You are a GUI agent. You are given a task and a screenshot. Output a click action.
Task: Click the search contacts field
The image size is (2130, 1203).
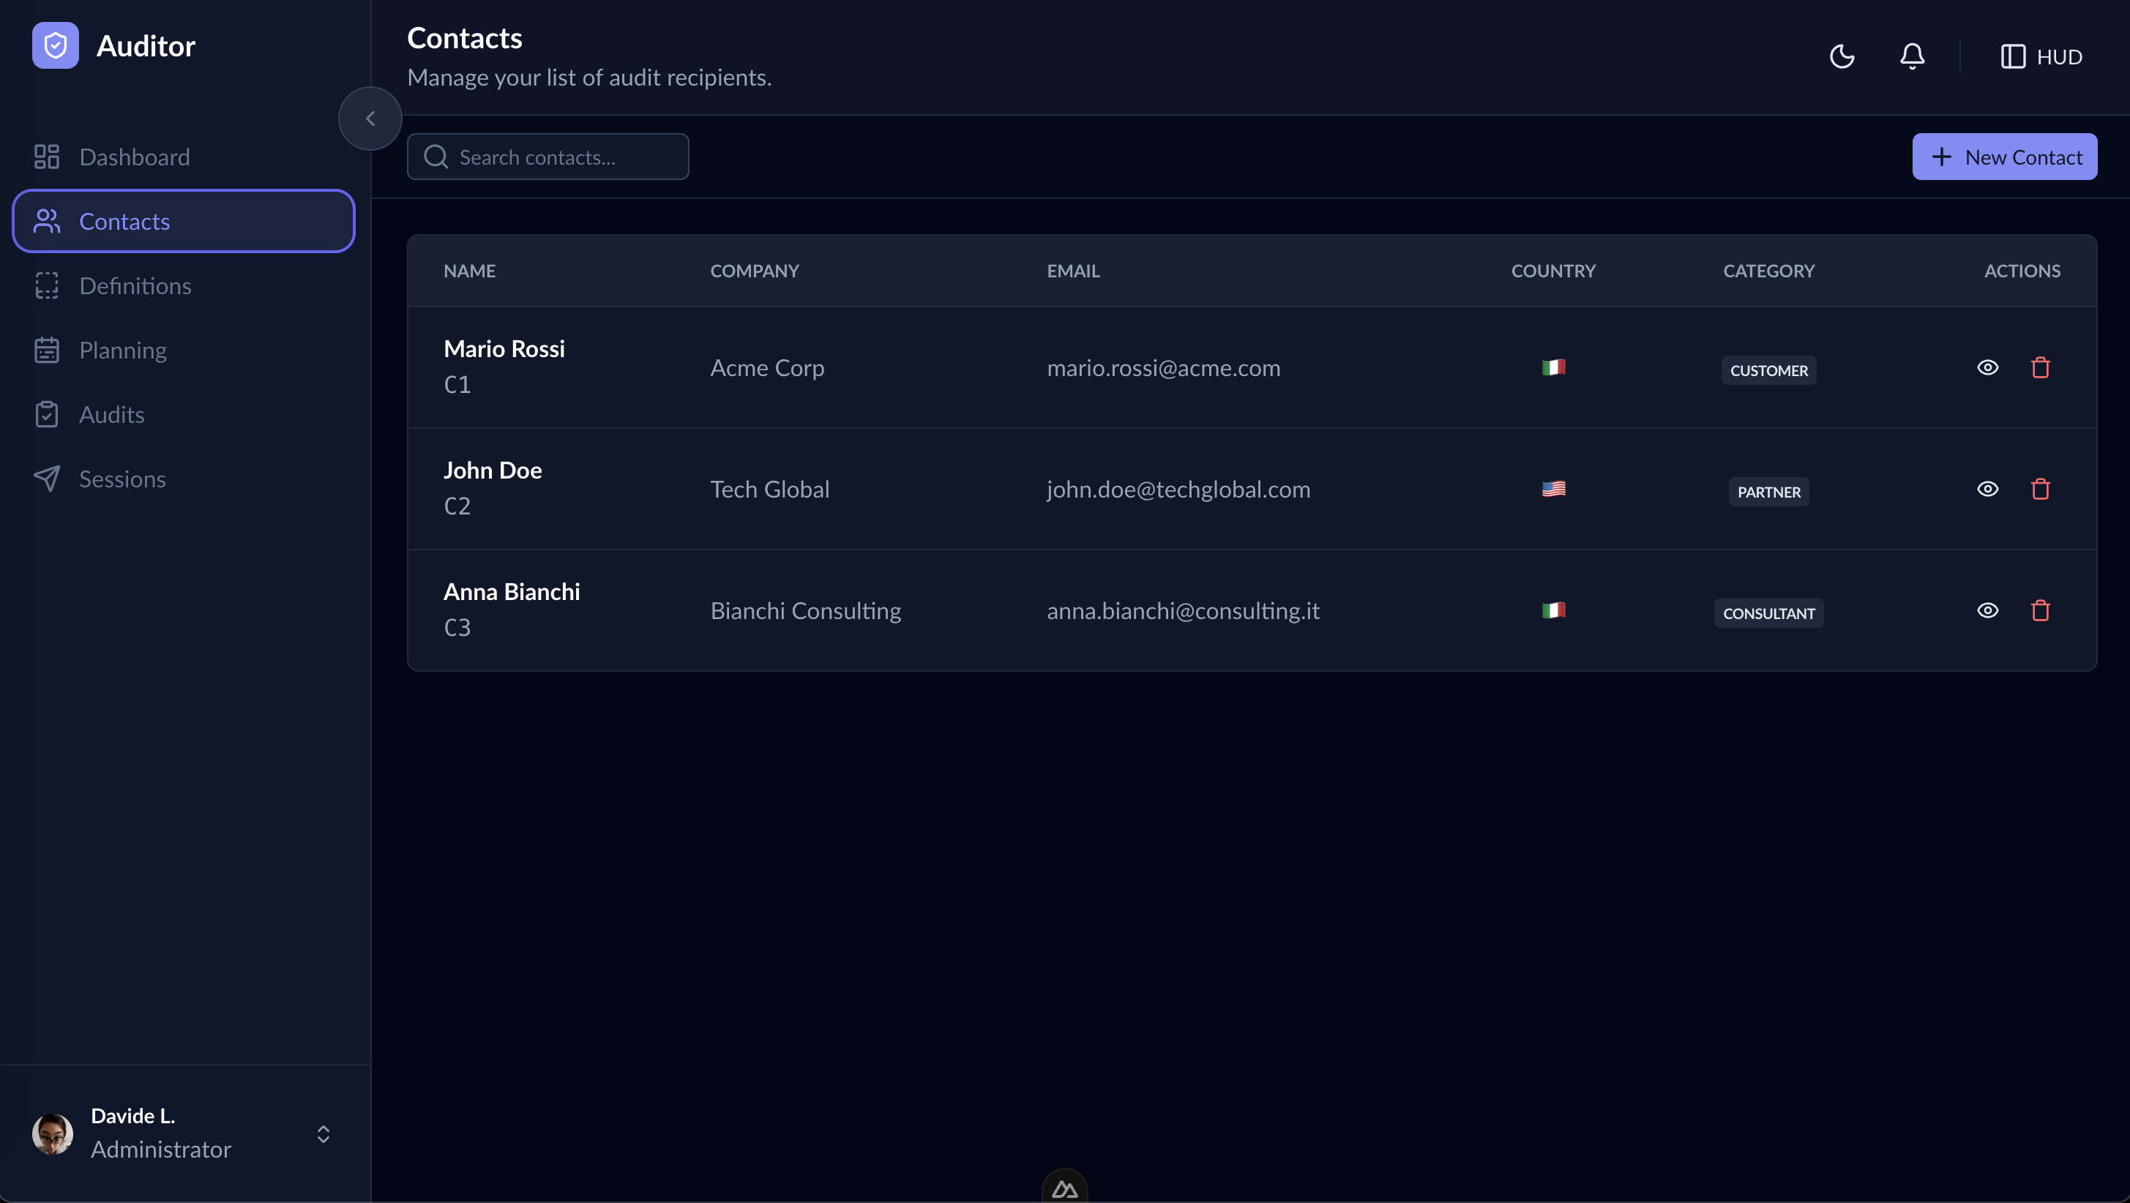[x=548, y=157]
